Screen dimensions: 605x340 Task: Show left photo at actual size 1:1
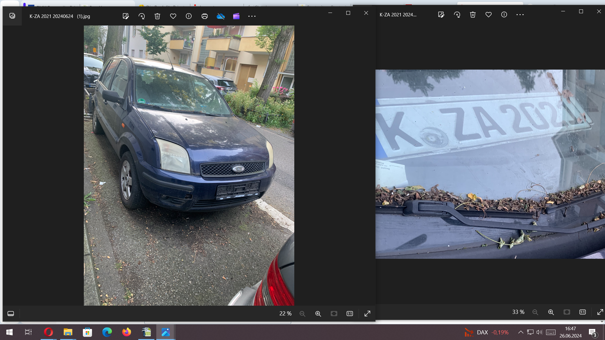pyautogui.click(x=350, y=314)
